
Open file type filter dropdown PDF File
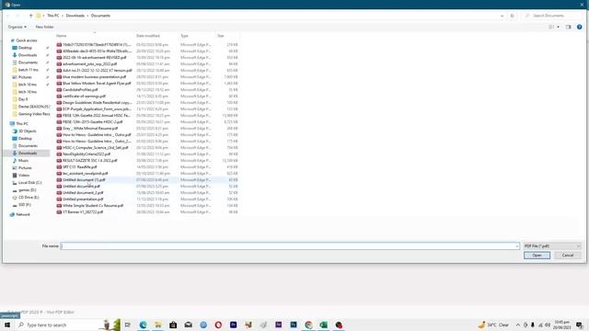552,245
